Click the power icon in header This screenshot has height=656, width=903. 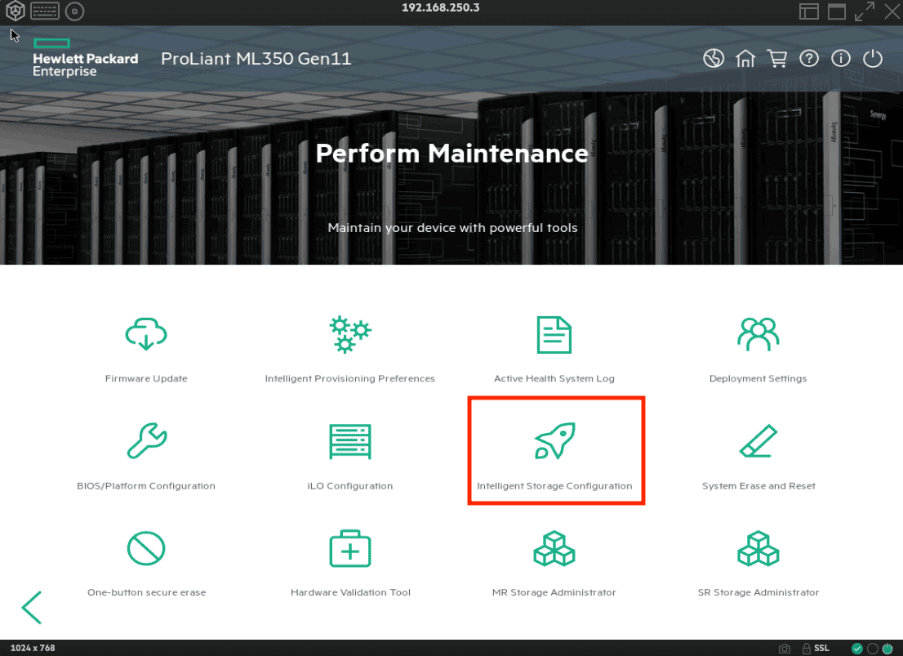[x=873, y=59]
